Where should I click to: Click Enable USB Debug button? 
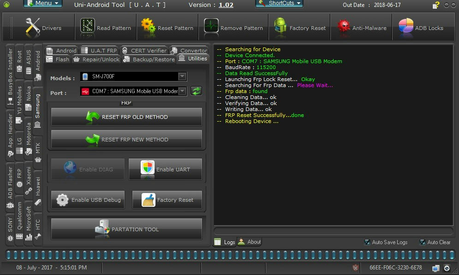pos(88,199)
